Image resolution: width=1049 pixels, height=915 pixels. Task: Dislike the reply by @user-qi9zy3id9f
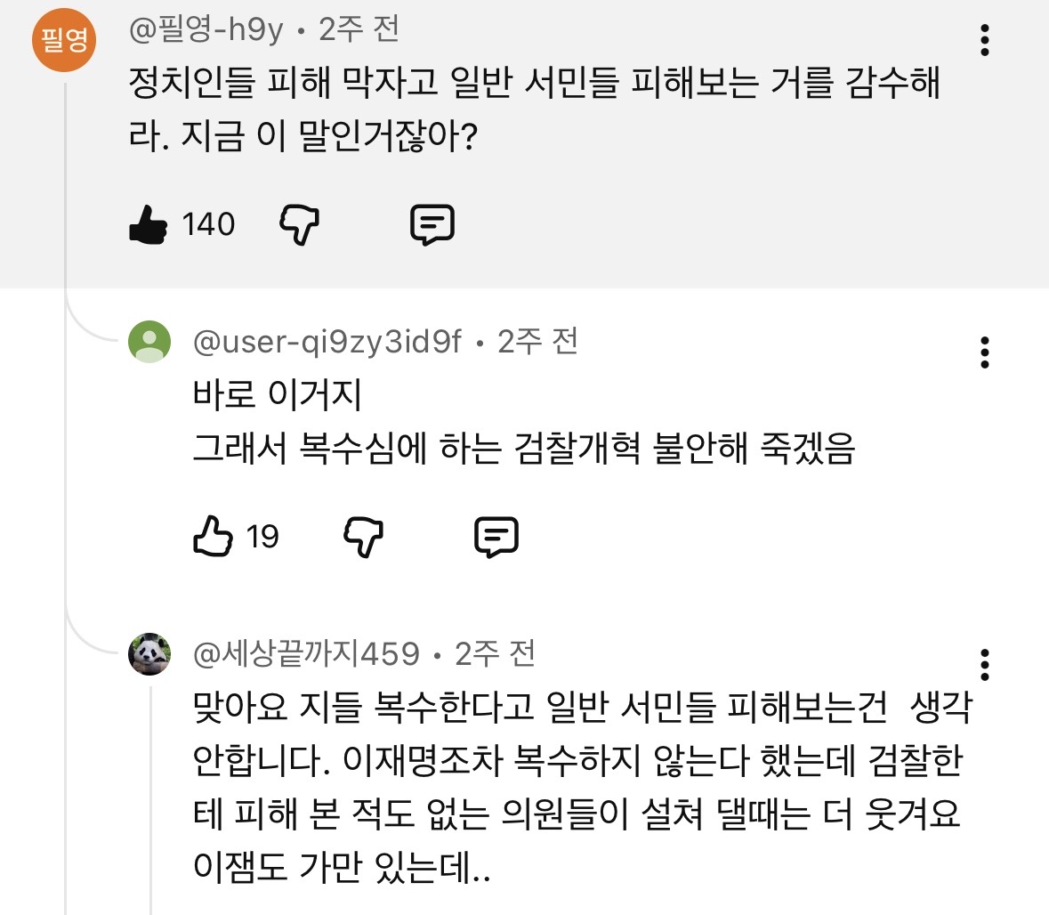coord(363,537)
